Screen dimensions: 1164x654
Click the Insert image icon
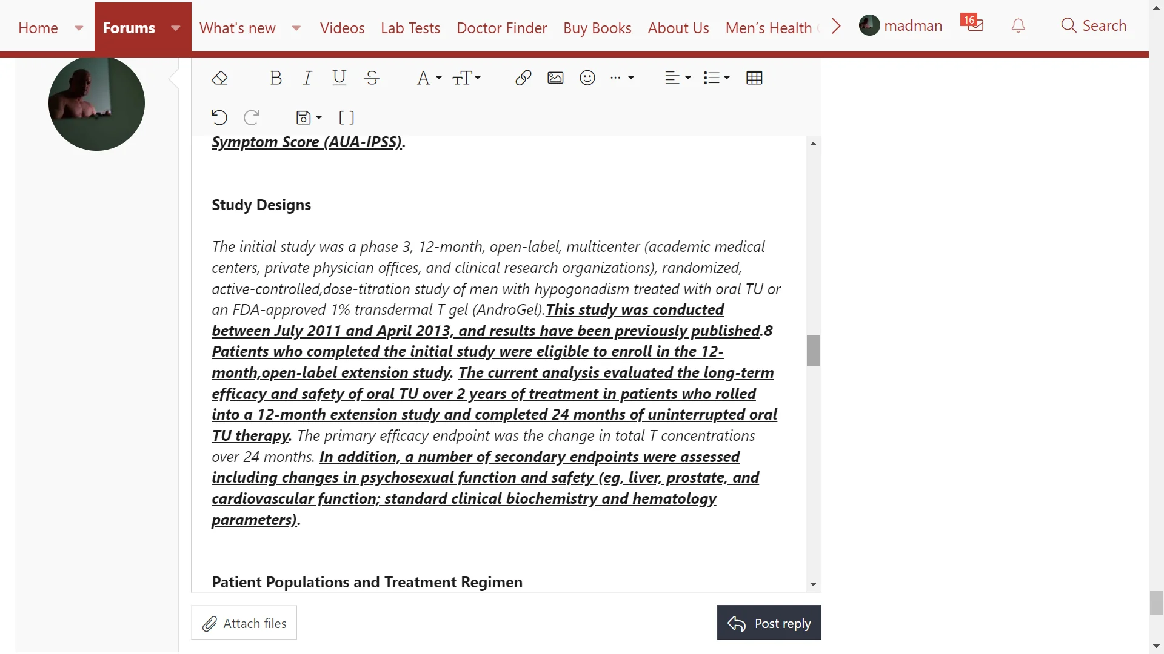(555, 78)
